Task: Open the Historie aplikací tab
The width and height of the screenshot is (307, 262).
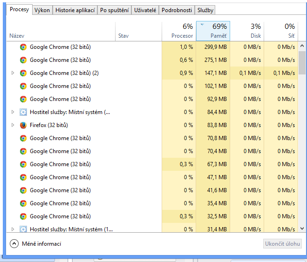Action: 75,10
